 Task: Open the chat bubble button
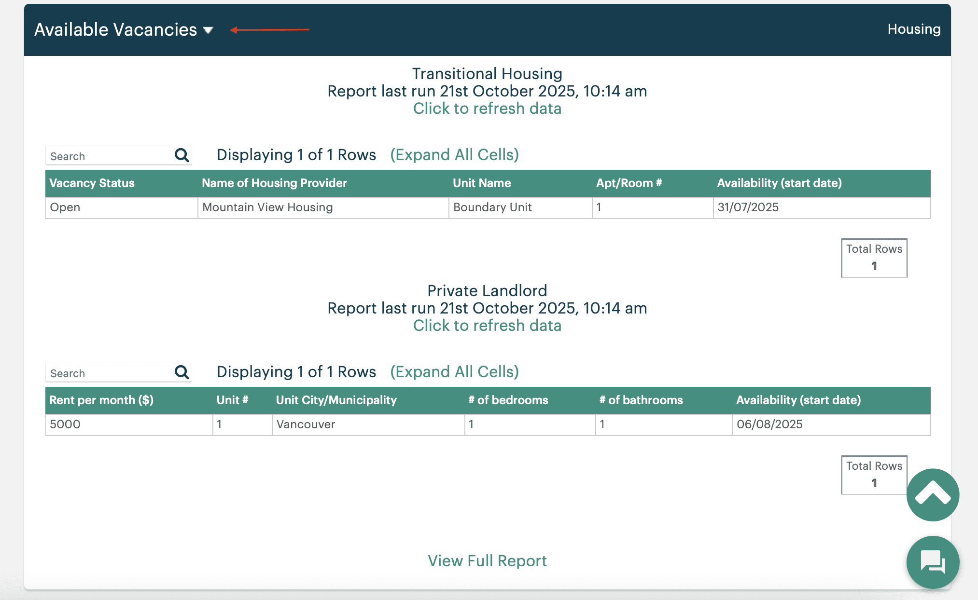pos(933,562)
